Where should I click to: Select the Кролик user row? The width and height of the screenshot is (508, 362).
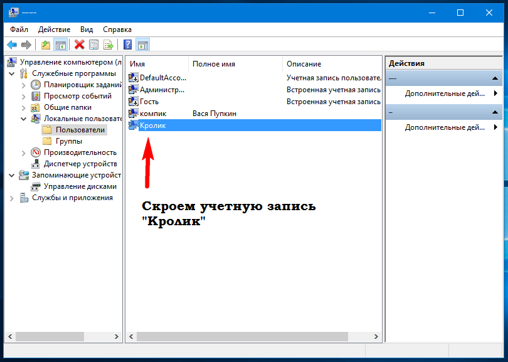pos(255,125)
